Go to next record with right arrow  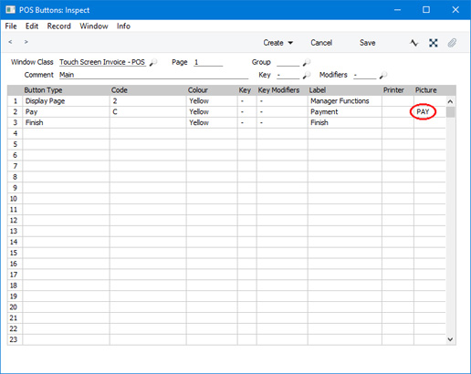[26, 42]
